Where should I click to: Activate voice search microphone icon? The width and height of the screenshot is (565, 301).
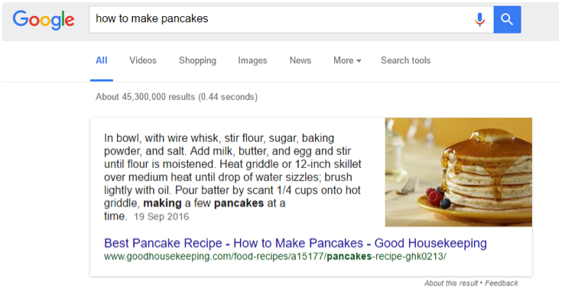[479, 19]
